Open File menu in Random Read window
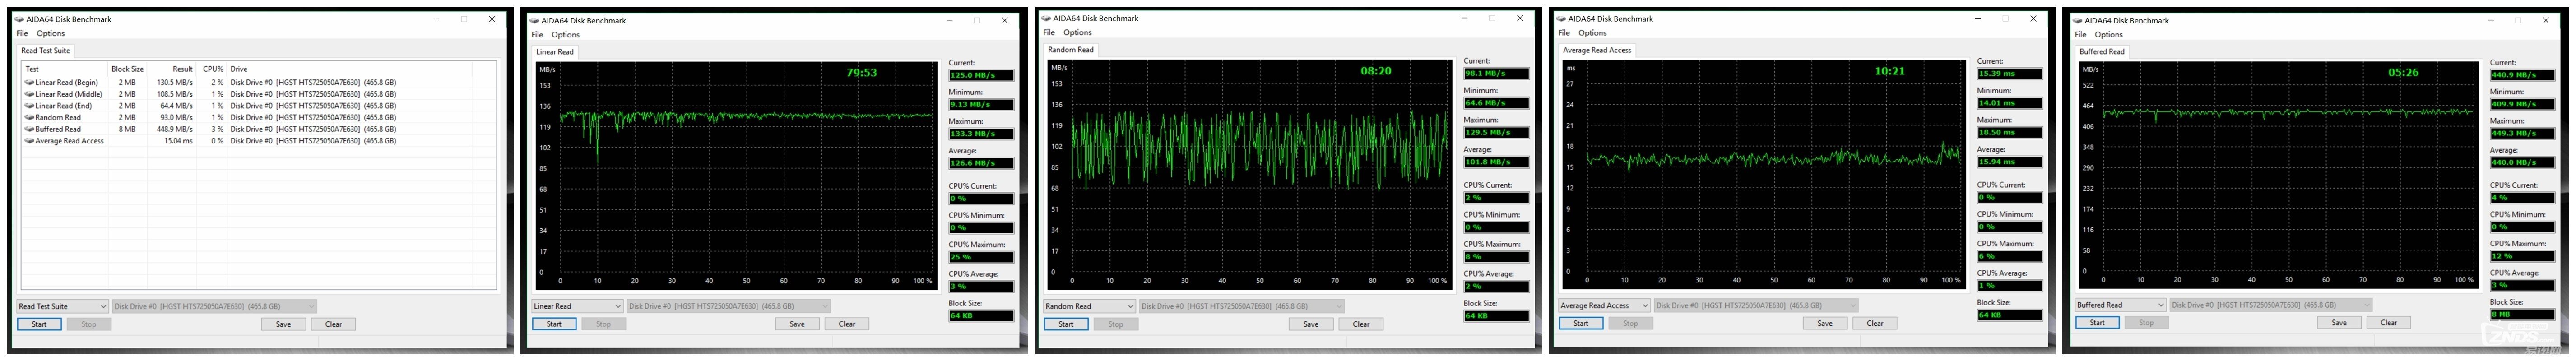Screen dimensions: 2576x361 (1049, 32)
